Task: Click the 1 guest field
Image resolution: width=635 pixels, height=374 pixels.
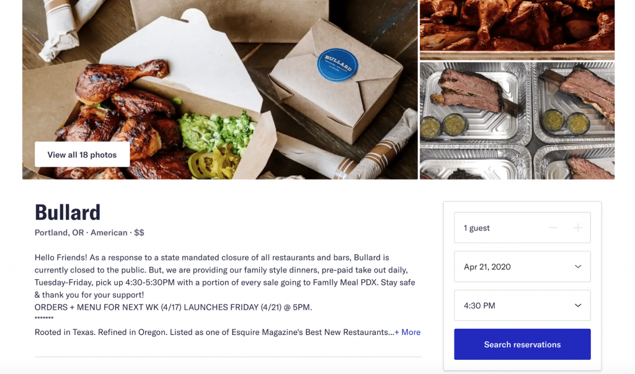Action: 522,228
